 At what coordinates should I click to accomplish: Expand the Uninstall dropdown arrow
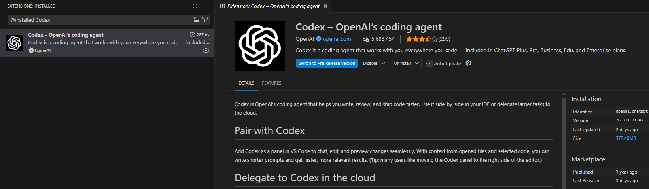coord(417,63)
